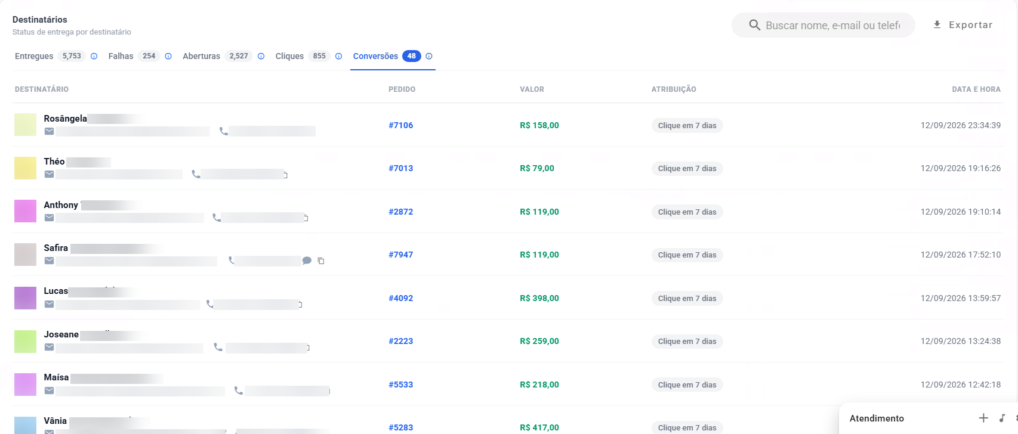This screenshot has height=434, width=1018.
Task: Click the music note icon in Atendimento panel
Action: (1002, 418)
